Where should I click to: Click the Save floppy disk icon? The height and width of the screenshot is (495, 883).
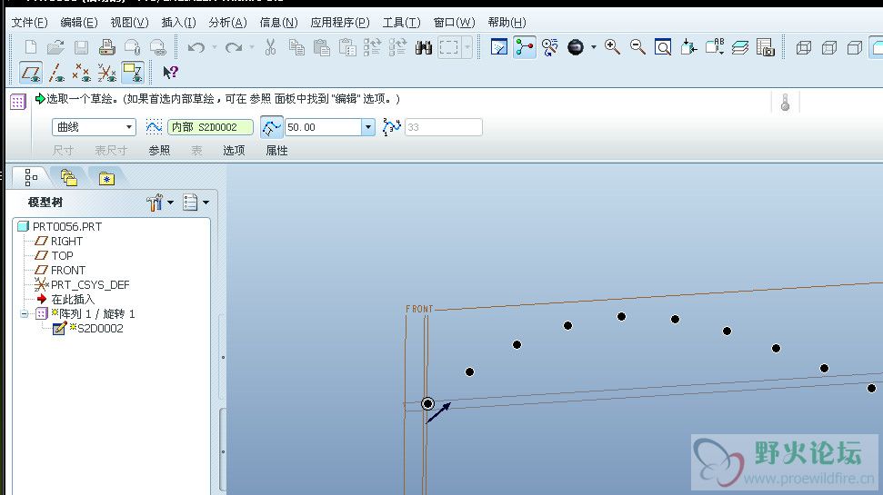[81, 47]
